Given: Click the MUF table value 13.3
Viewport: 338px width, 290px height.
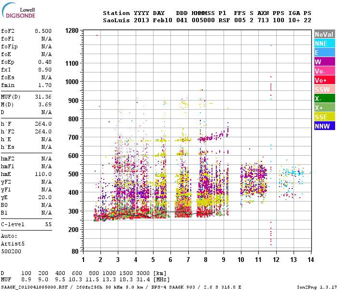Looking at the screenshot, I should (x=109, y=279).
